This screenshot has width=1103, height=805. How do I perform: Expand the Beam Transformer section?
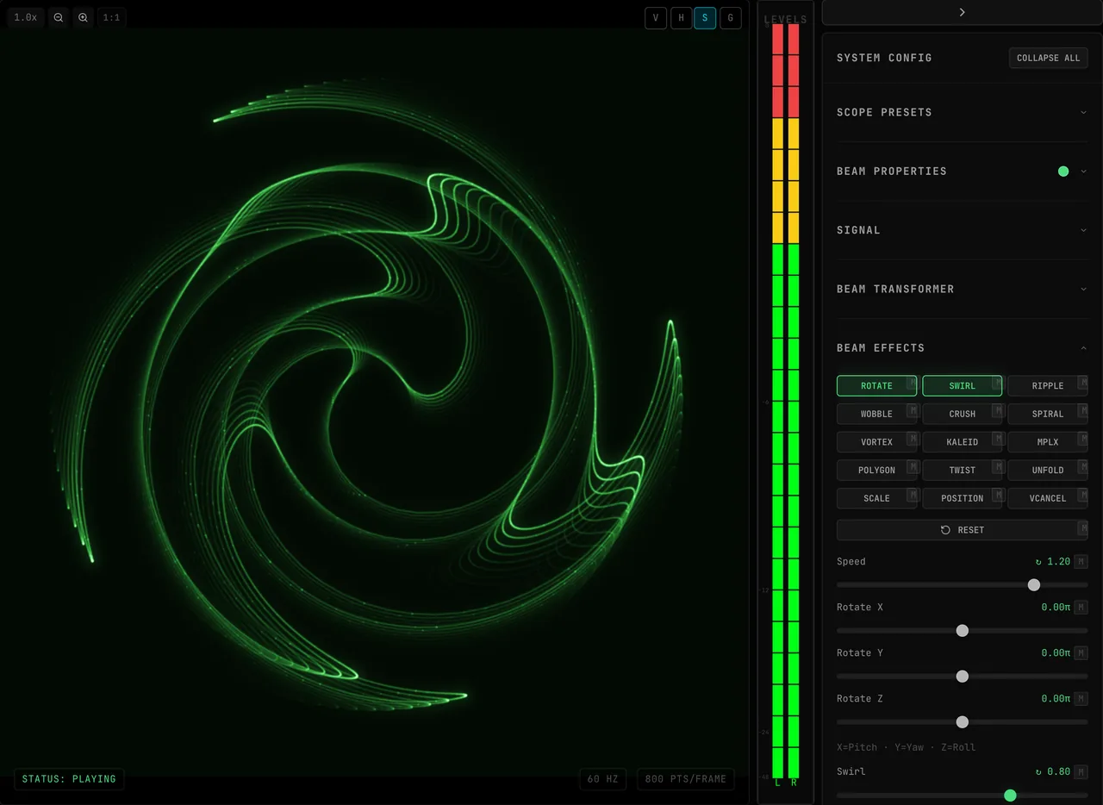tap(962, 289)
